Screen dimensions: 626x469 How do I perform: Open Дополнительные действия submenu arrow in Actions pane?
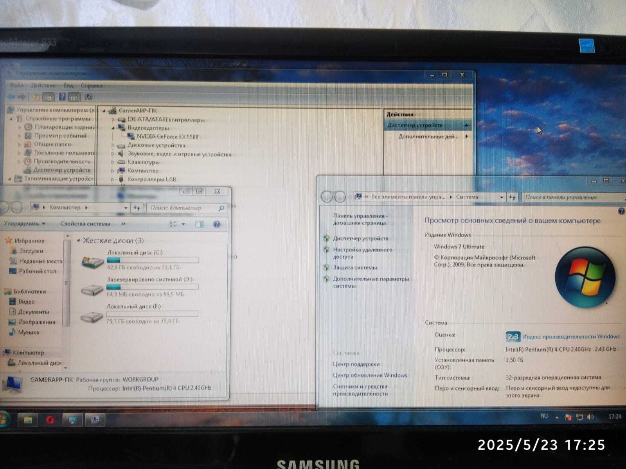(466, 136)
